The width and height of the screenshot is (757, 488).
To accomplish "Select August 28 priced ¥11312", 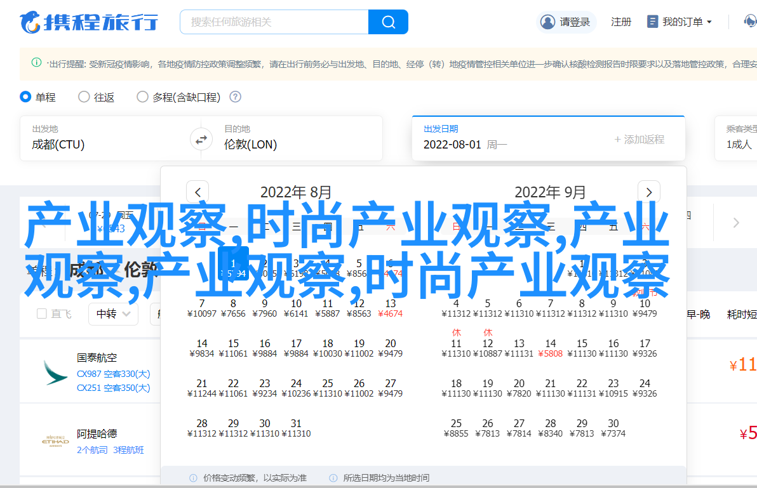I will pos(202,428).
